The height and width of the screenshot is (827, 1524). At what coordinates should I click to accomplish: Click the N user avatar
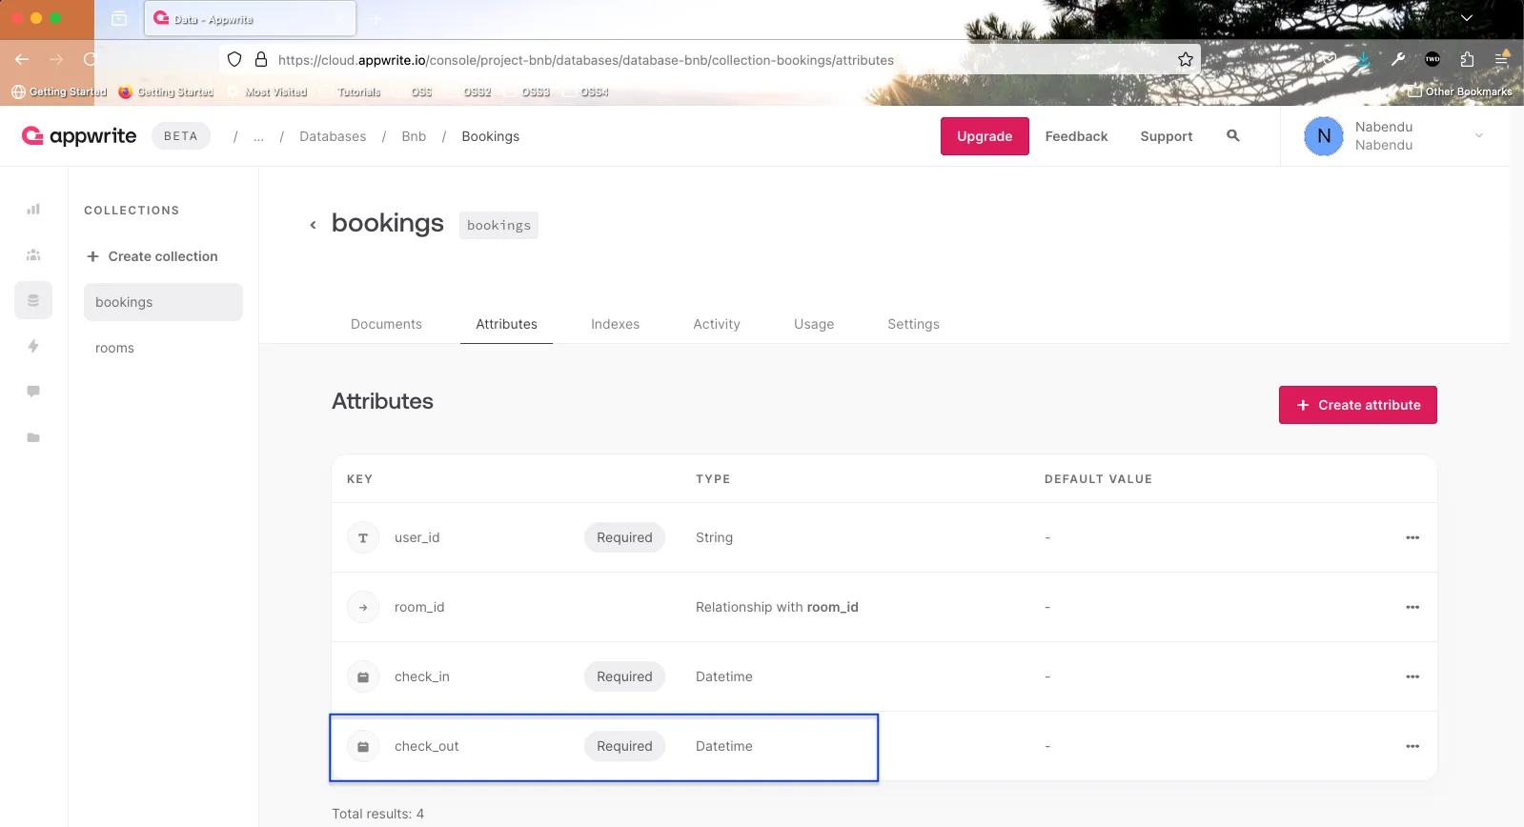(1324, 136)
